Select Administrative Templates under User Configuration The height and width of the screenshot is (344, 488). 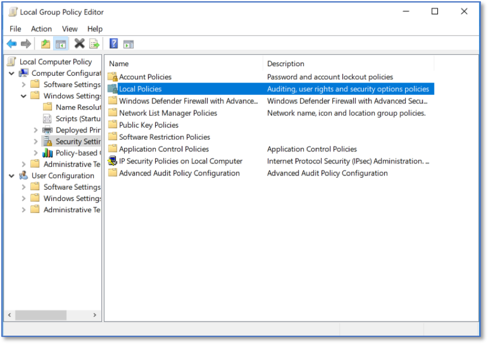click(x=72, y=210)
